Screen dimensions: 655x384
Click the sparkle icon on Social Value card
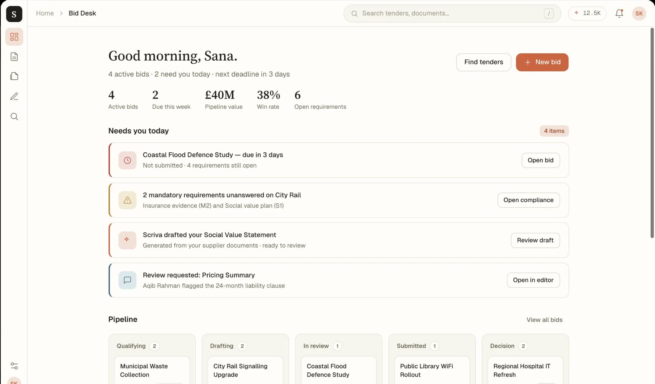click(127, 241)
